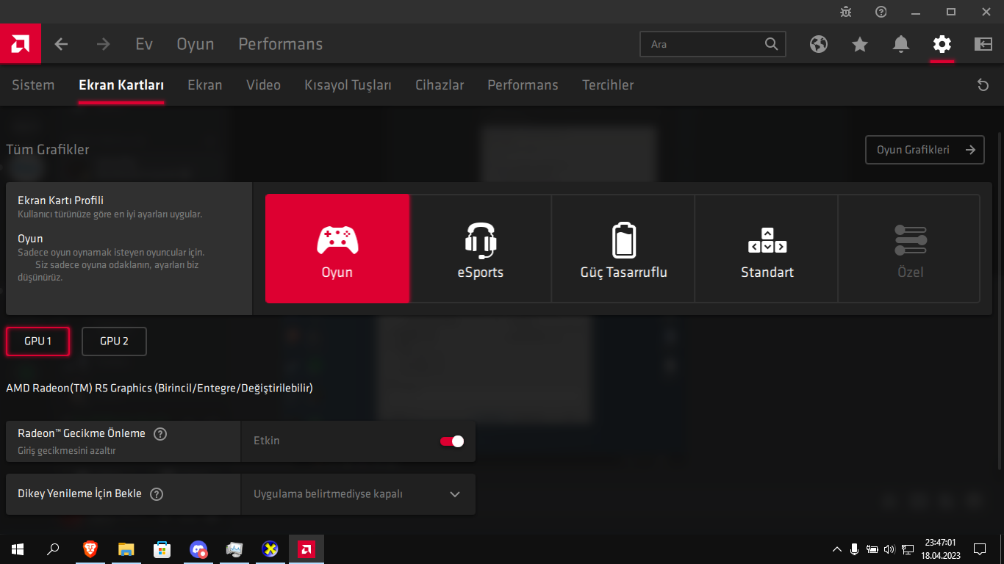Select the Ekran Kartları tab

(121, 85)
